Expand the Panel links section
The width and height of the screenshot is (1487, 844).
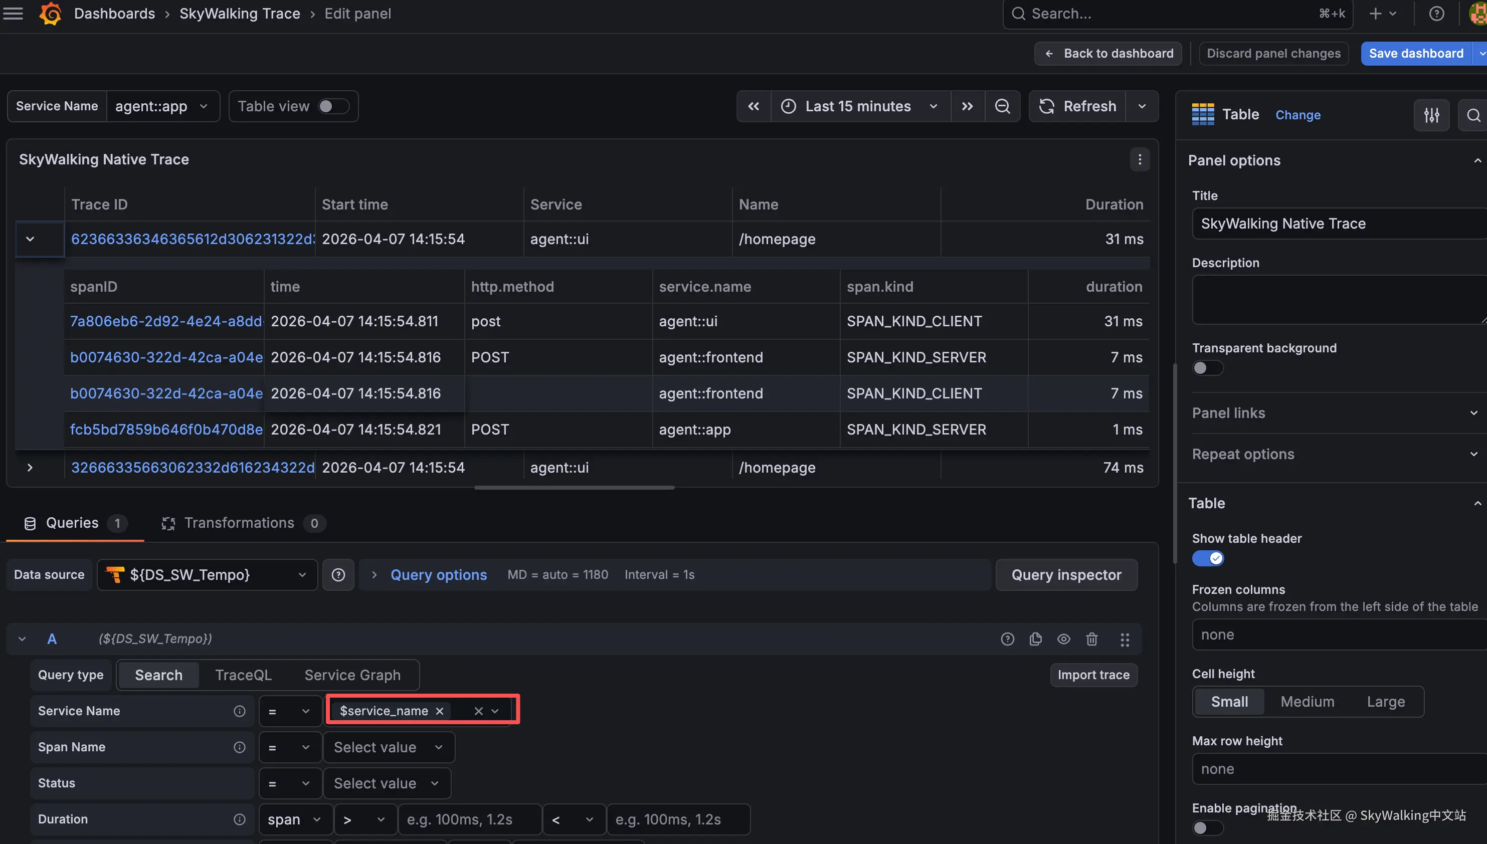click(1334, 412)
